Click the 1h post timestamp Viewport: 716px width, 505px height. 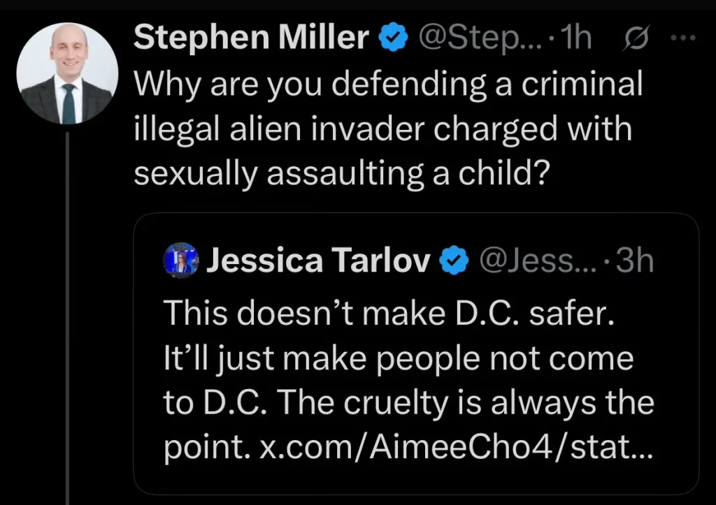[572, 39]
